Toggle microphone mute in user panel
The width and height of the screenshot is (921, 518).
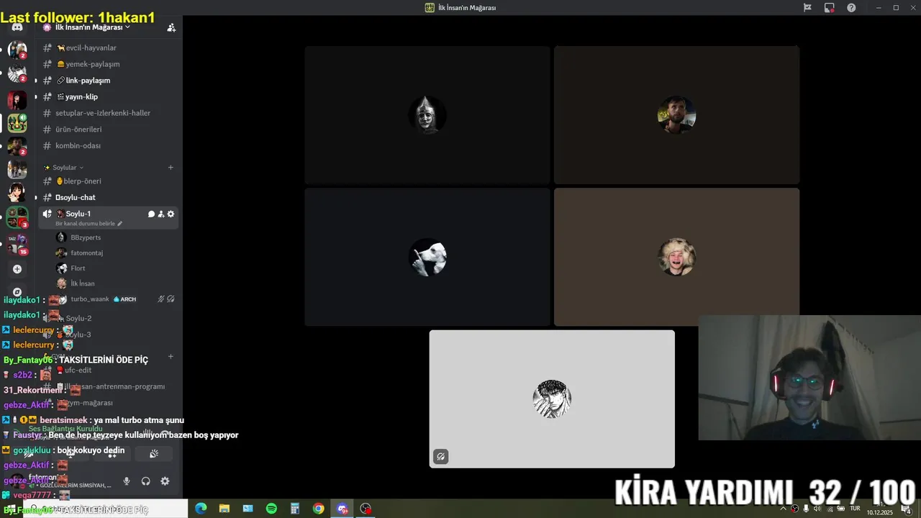pos(127,481)
